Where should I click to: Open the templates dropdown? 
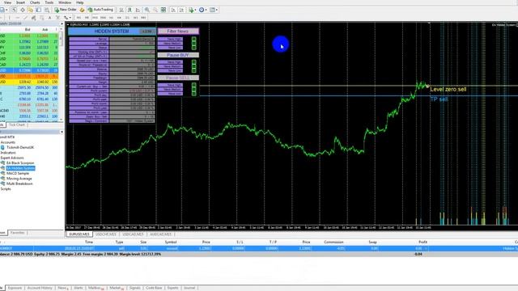click(x=217, y=10)
